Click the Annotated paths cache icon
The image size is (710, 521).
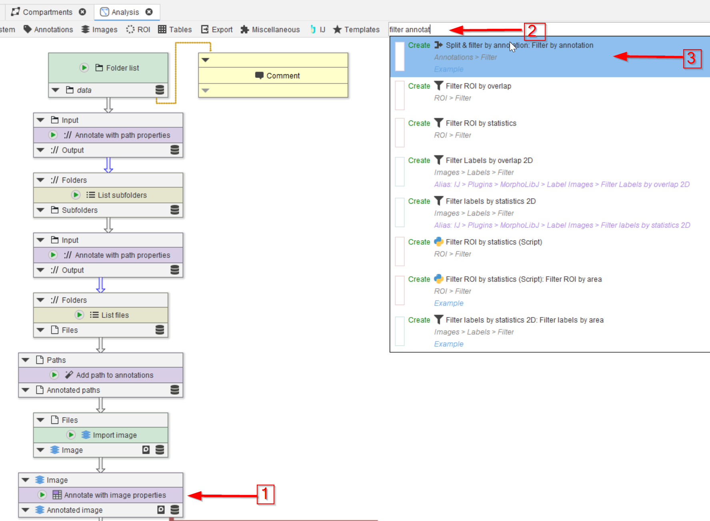coord(175,390)
